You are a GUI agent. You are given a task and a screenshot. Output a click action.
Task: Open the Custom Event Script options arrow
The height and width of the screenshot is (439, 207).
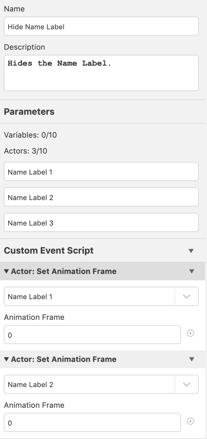point(191,251)
